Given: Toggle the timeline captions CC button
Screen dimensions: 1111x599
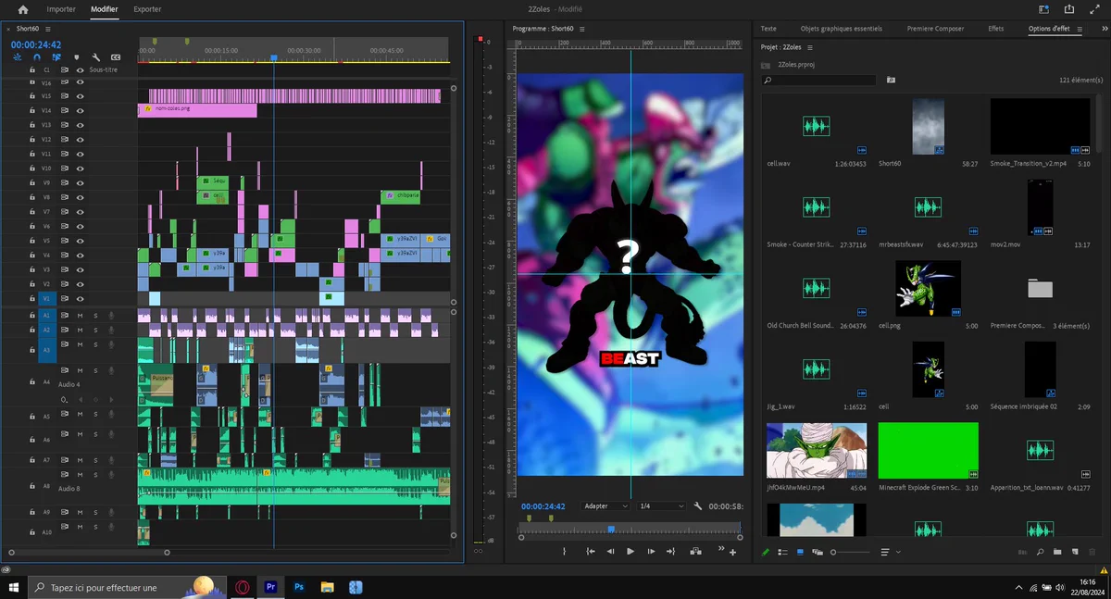Looking at the screenshot, I should click(x=116, y=57).
